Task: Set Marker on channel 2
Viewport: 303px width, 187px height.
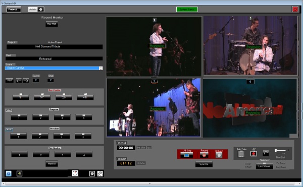Action: tap(41, 155)
